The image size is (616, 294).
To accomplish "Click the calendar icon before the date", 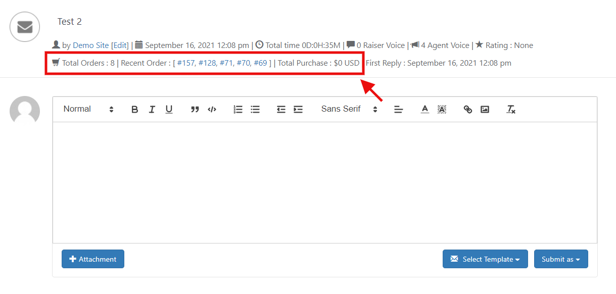I will (139, 45).
